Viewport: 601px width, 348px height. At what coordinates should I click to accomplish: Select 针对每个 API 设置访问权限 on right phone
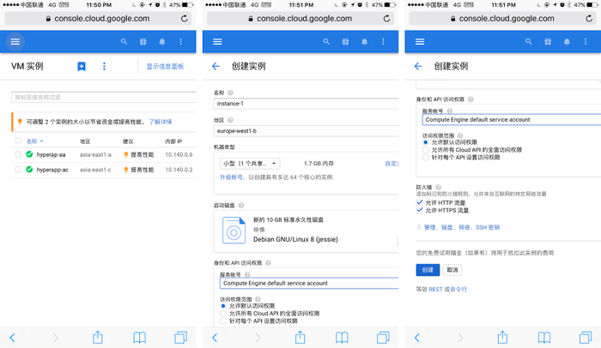[x=426, y=158]
